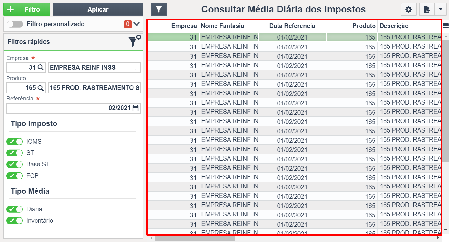Viewport: 449px width, 242px height.
Task: Click the Referência date field 02/2021
Action: 73,108
